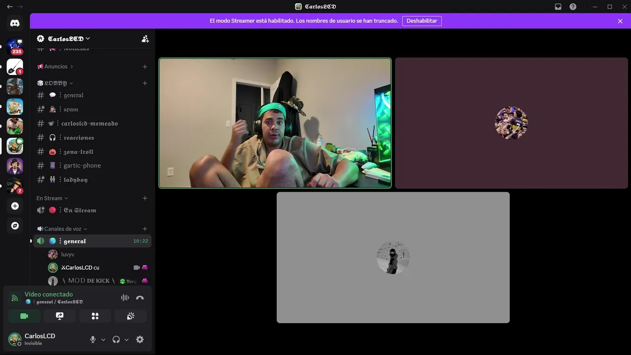This screenshot has height=355, width=631.
Task: Open headphone output options arrow
Action: tap(126, 339)
